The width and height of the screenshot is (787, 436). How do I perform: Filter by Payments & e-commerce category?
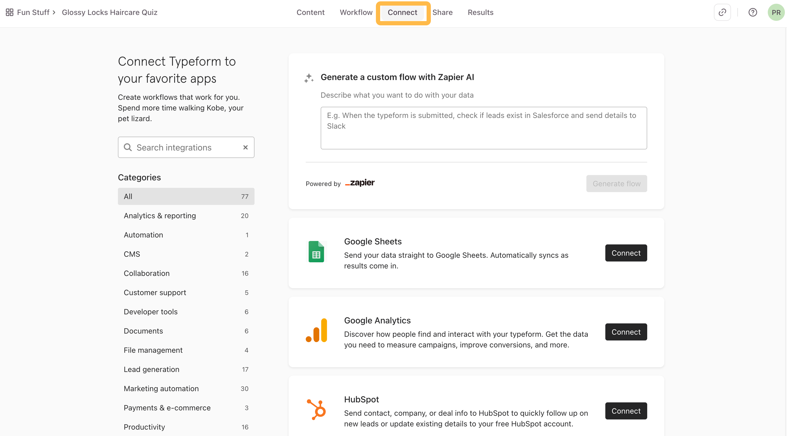[x=186, y=408]
